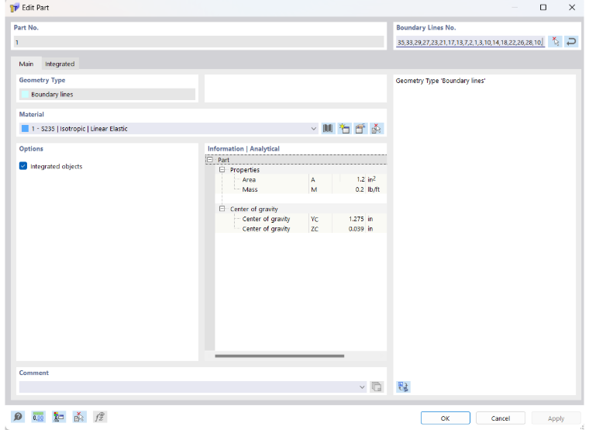589x430 pixels.
Task: Click the blue S235 material color swatch
Action: (x=25, y=129)
